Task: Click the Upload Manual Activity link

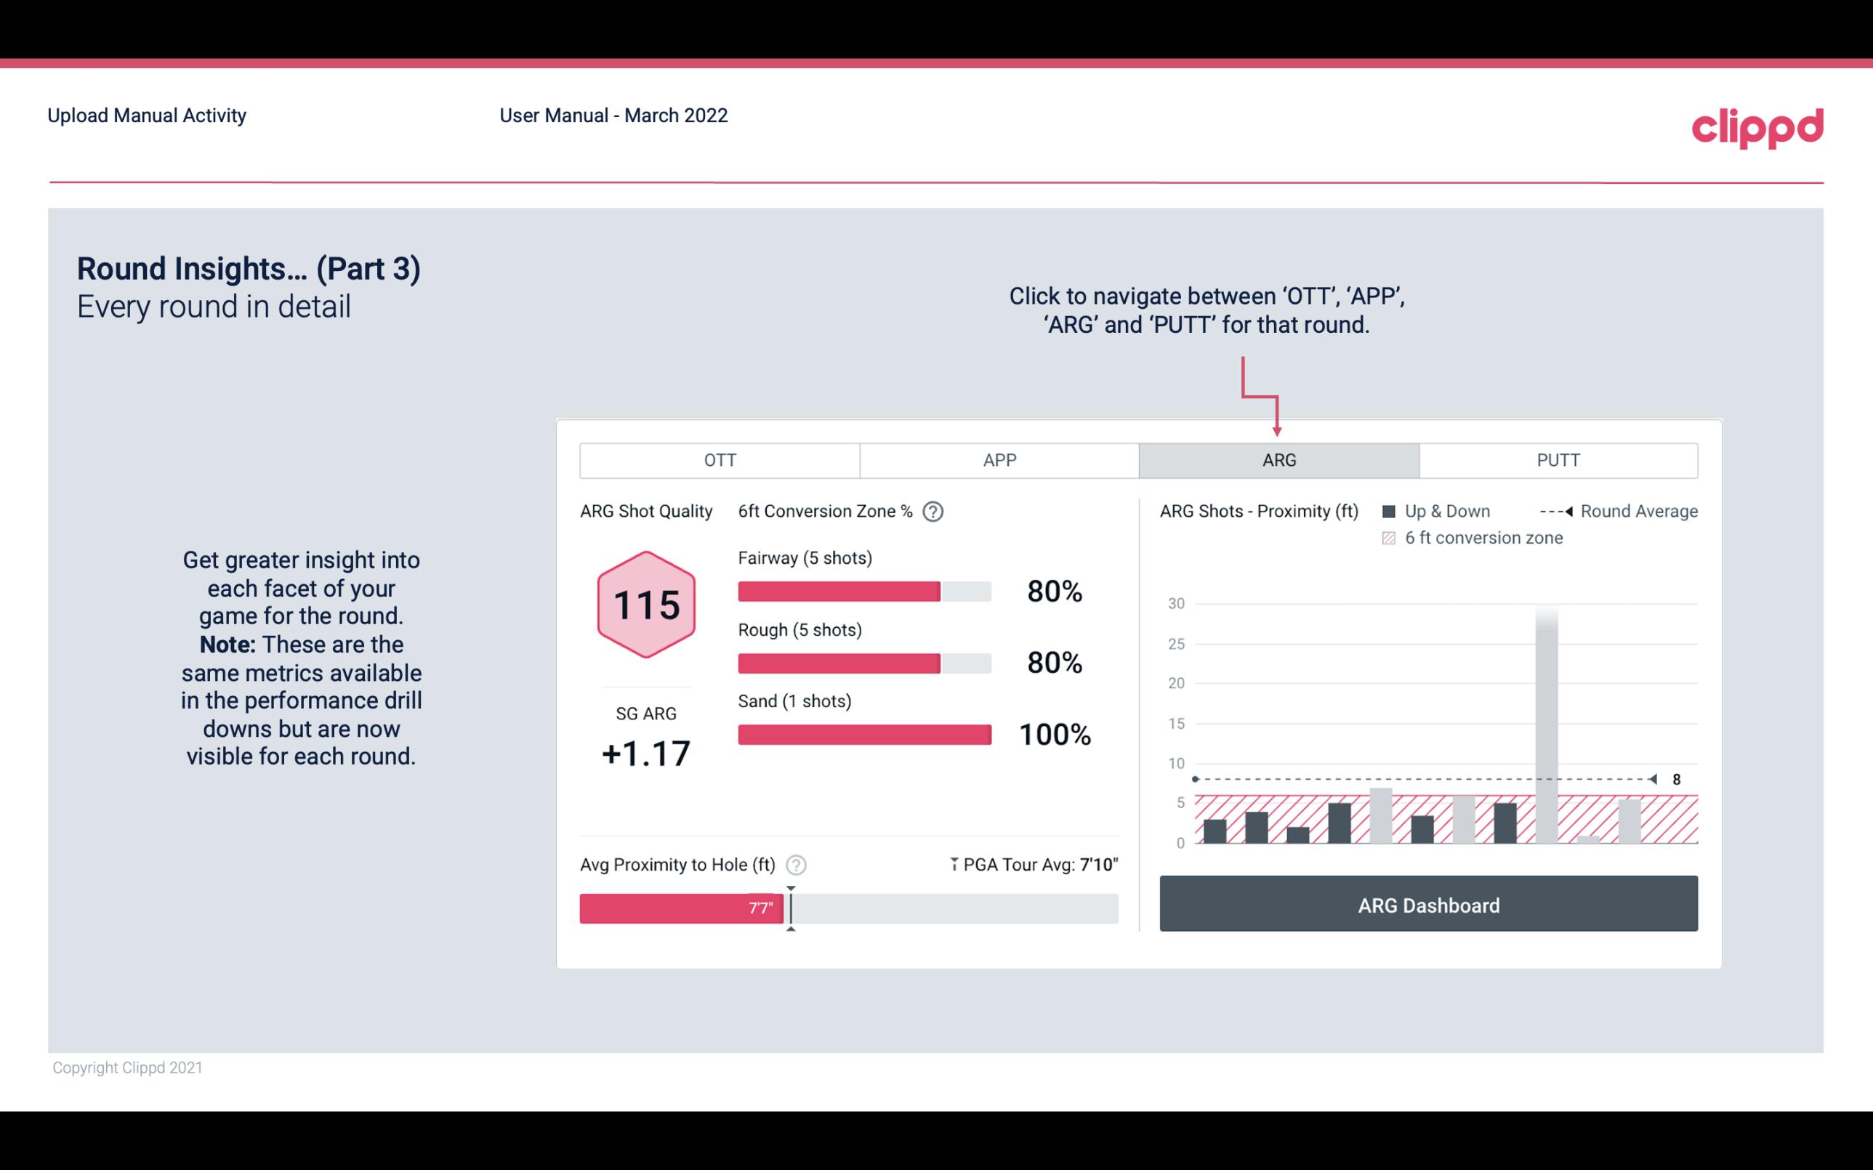Action: pyautogui.click(x=145, y=115)
